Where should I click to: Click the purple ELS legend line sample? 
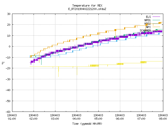pos(156,17)
